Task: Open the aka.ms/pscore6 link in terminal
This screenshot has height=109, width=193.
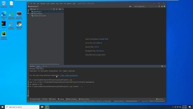Action: (69, 75)
